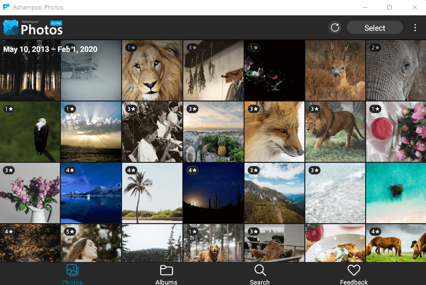The height and width of the screenshot is (285, 426).
Task: Click the Ashampoo Photos logo
Action: [33, 28]
